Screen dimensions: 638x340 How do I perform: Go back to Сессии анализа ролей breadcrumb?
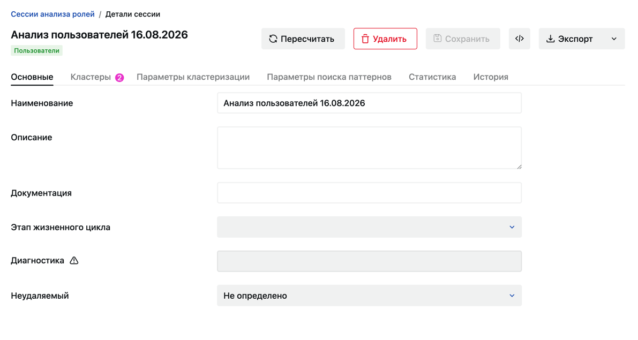pos(52,14)
